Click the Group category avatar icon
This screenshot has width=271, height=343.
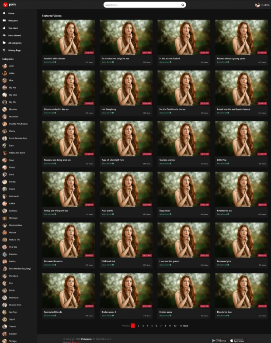(5, 167)
